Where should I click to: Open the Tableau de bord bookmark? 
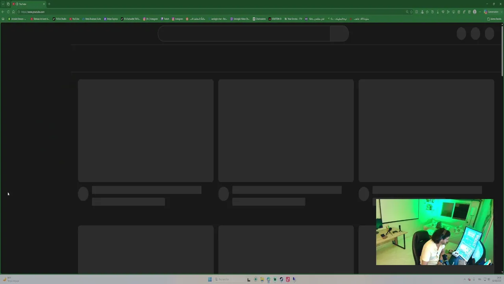pos(40,19)
